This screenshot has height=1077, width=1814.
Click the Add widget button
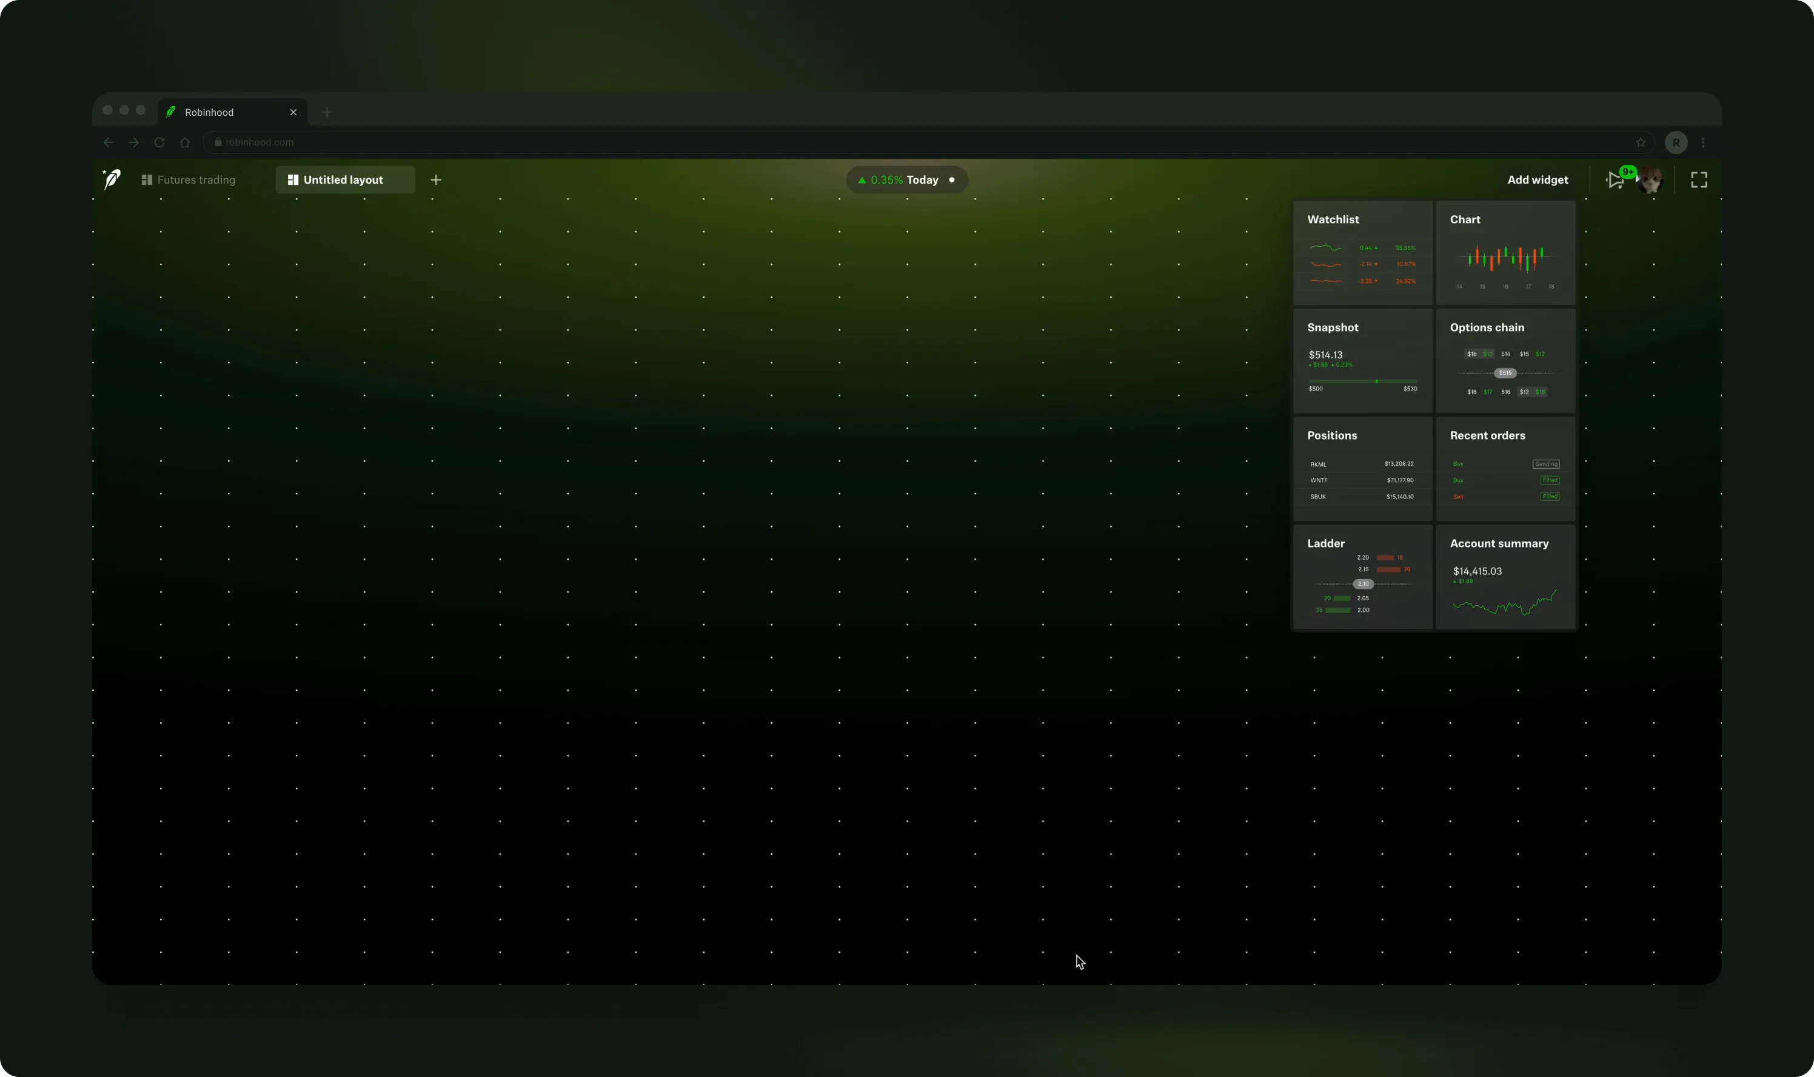(1538, 180)
